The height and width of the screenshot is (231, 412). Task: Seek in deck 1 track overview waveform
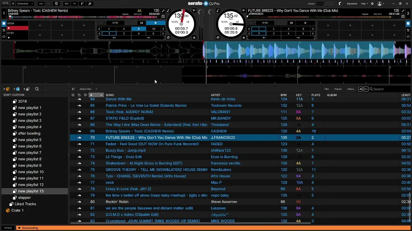click(x=84, y=17)
